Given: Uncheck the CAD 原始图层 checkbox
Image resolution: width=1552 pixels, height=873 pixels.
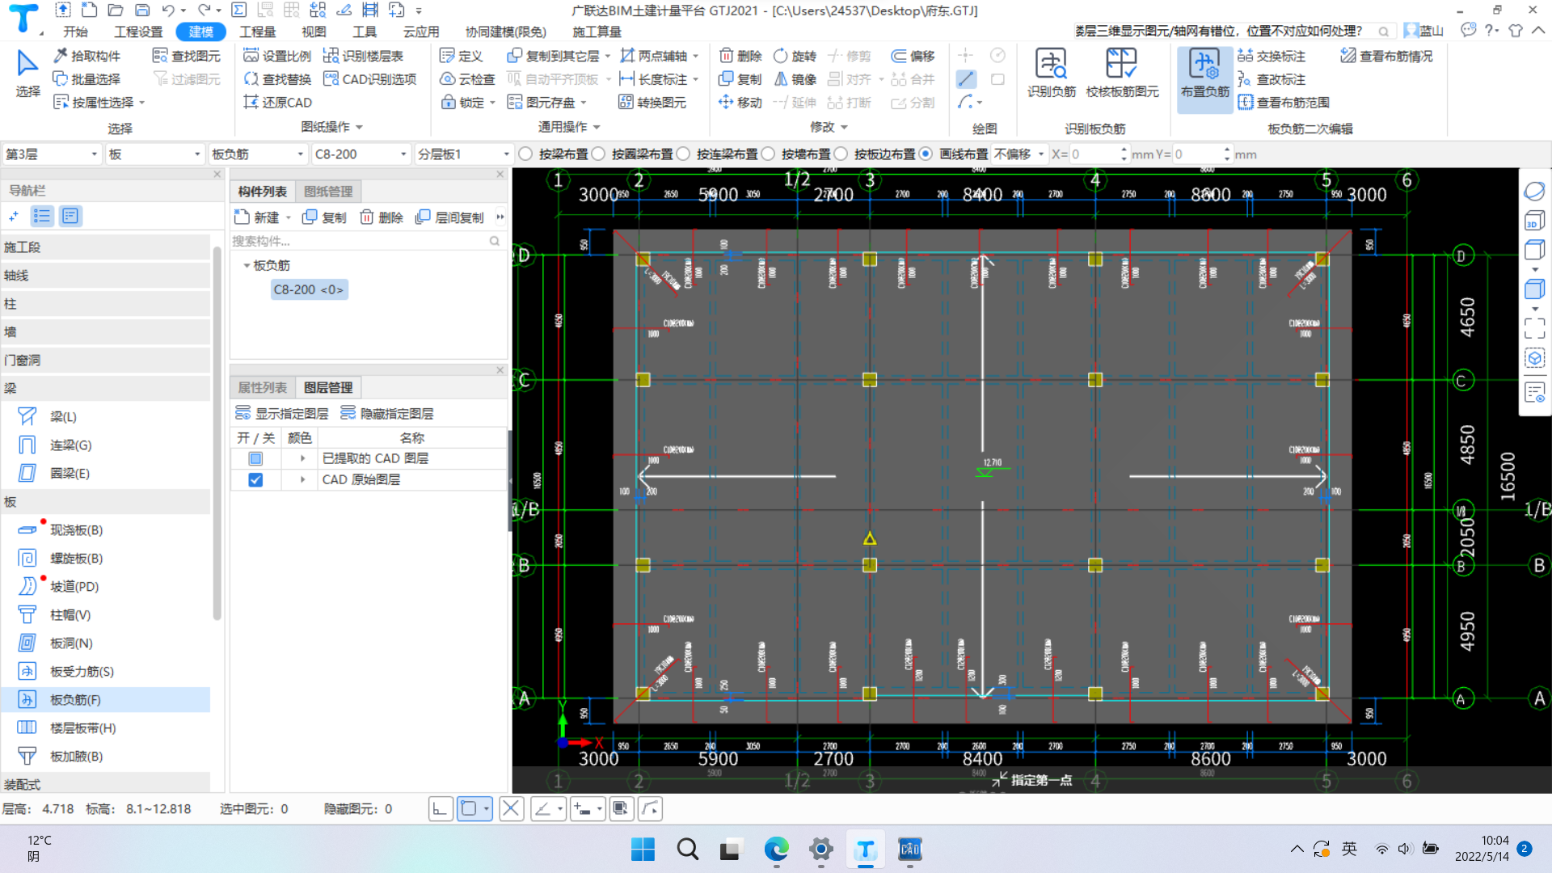Looking at the screenshot, I should tap(255, 479).
